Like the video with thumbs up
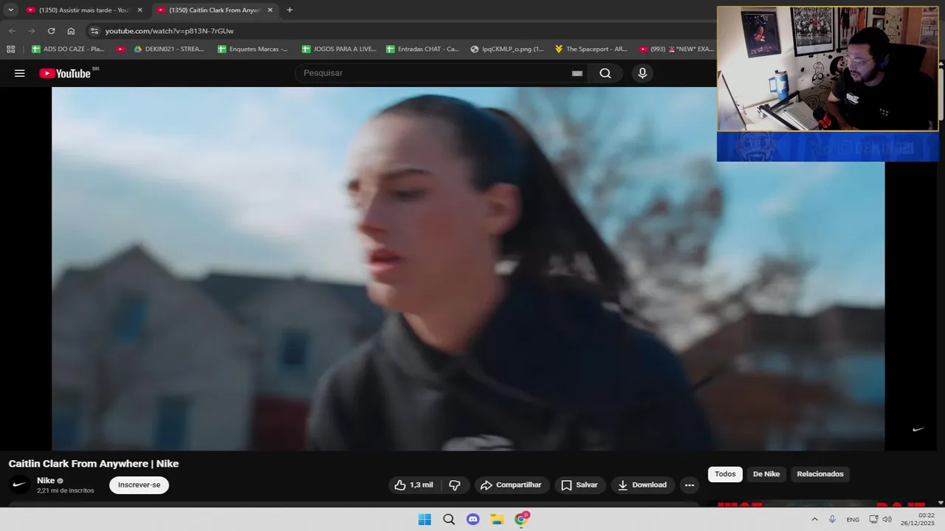This screenshot has height=531, width=945. (415, 485)
